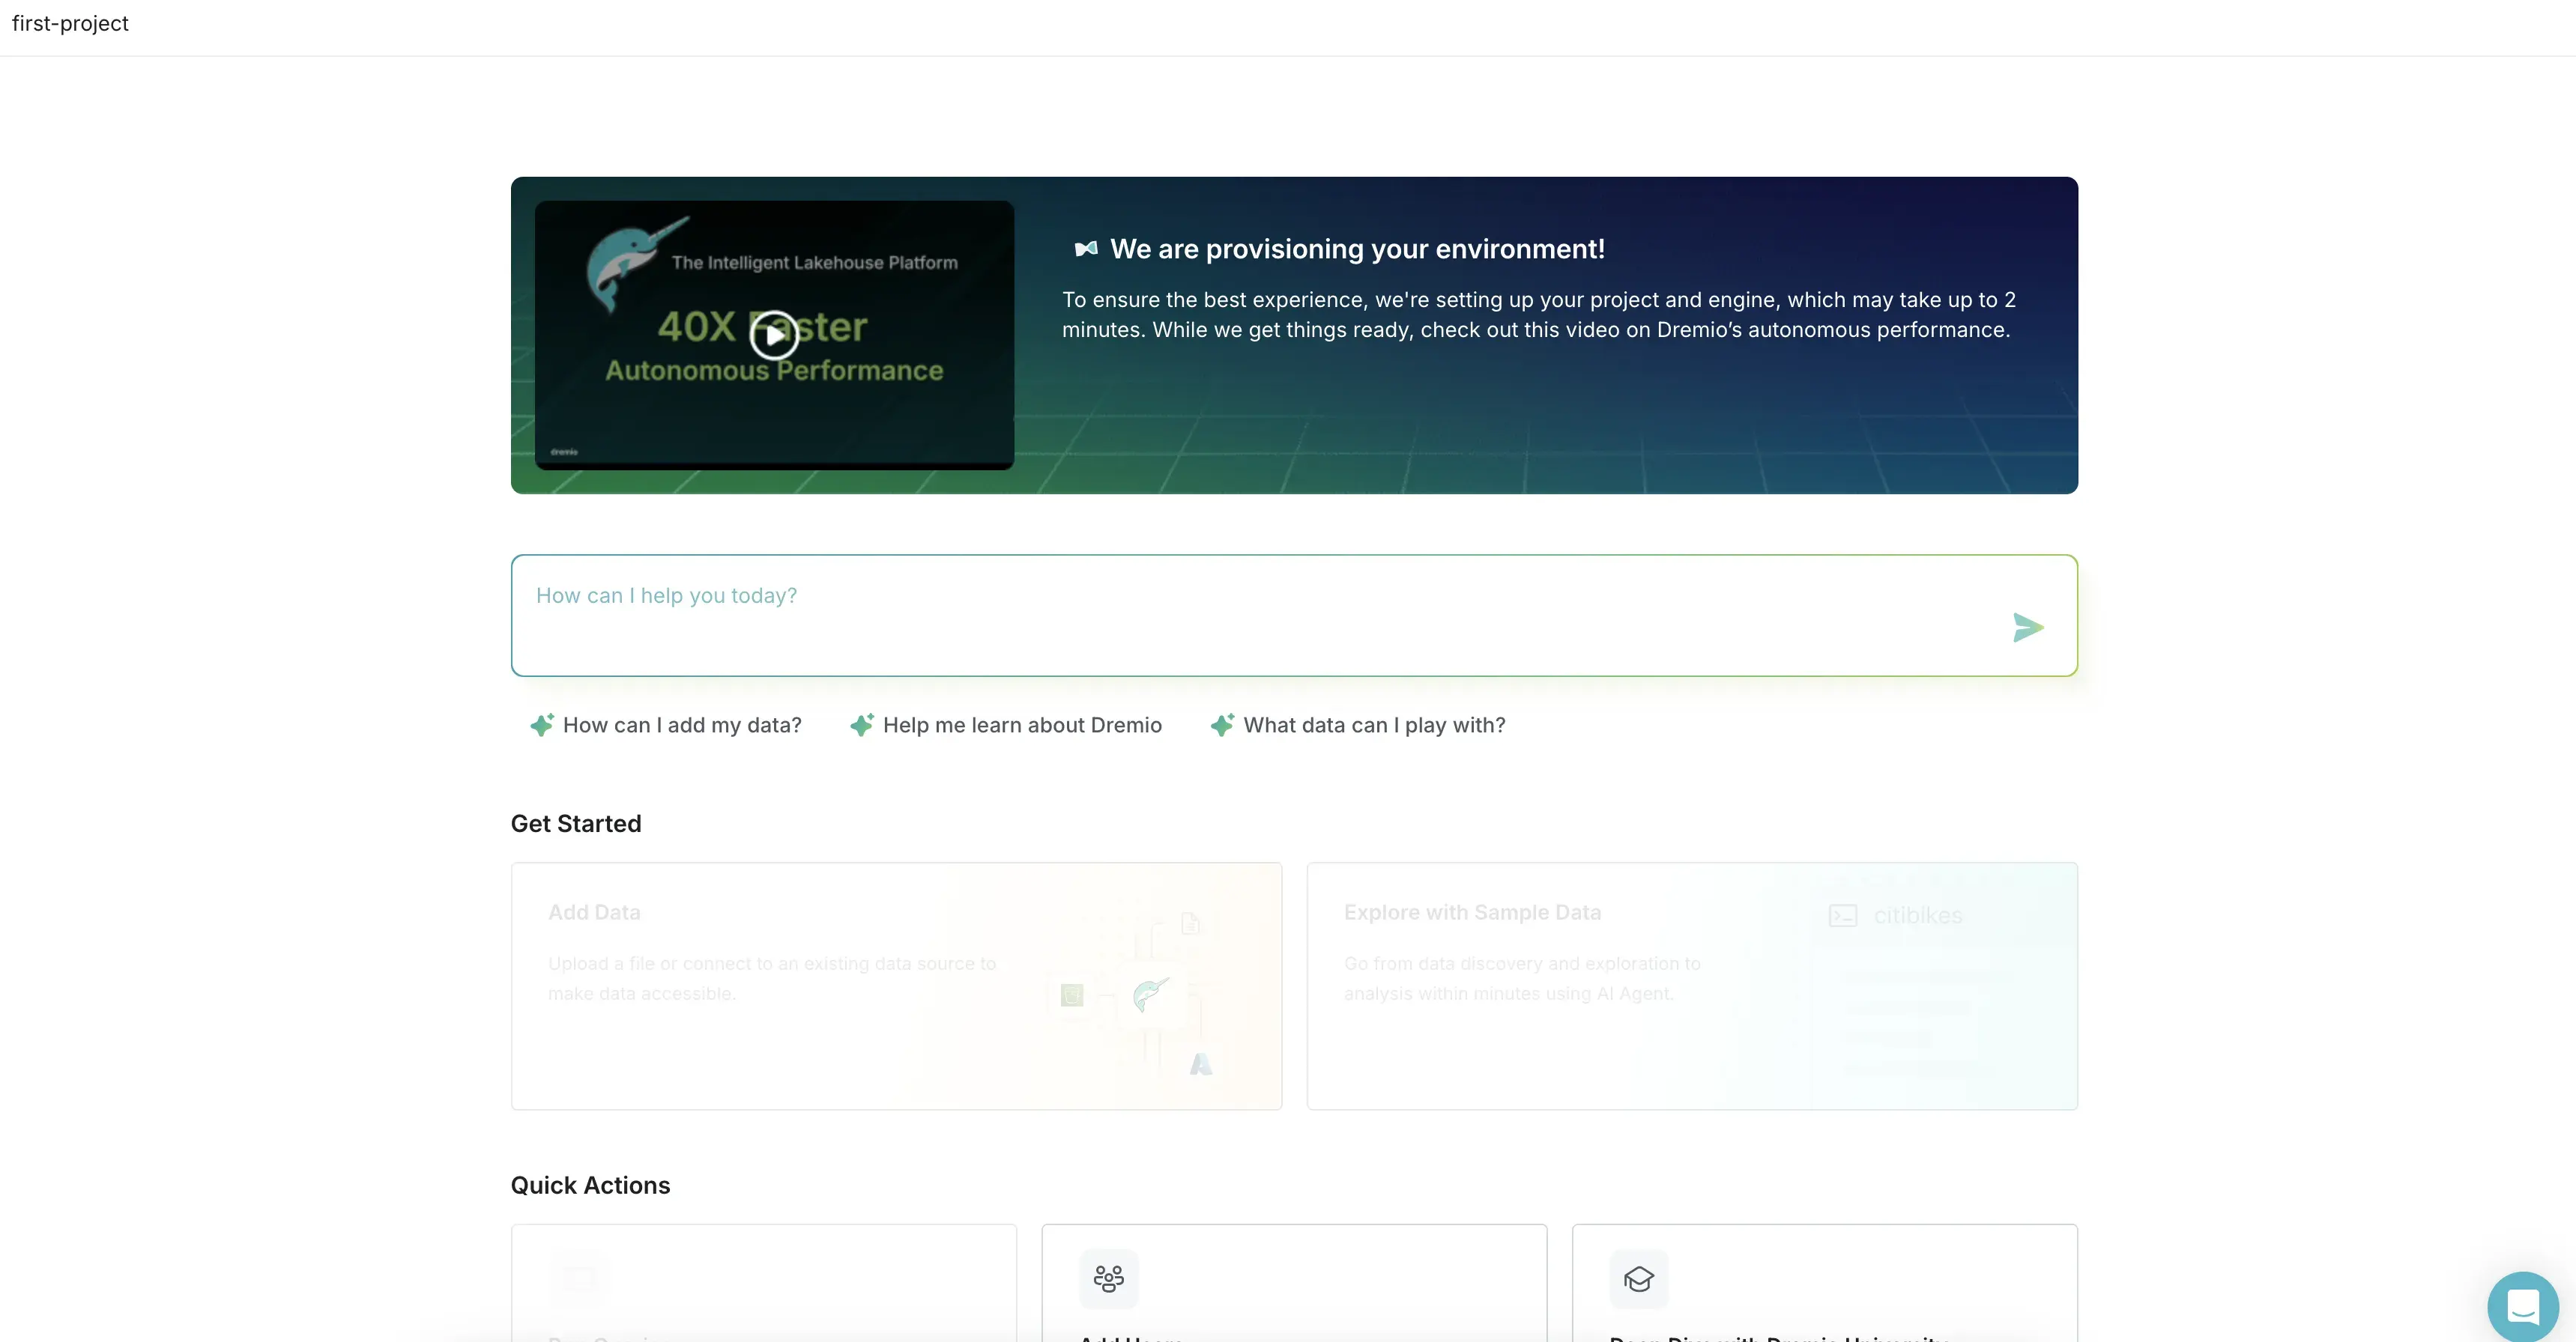Click the Quick Actions heading

[590, 1185]
